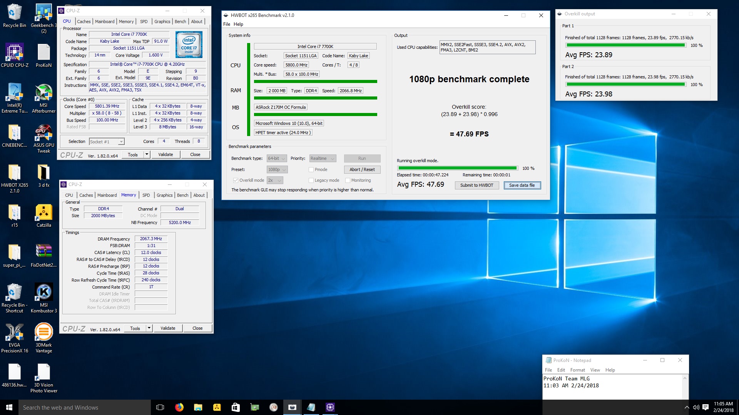739x415 pixels.
Task: Open the HWBOT X265 2.1.0 folder
Action: point(15,178)
